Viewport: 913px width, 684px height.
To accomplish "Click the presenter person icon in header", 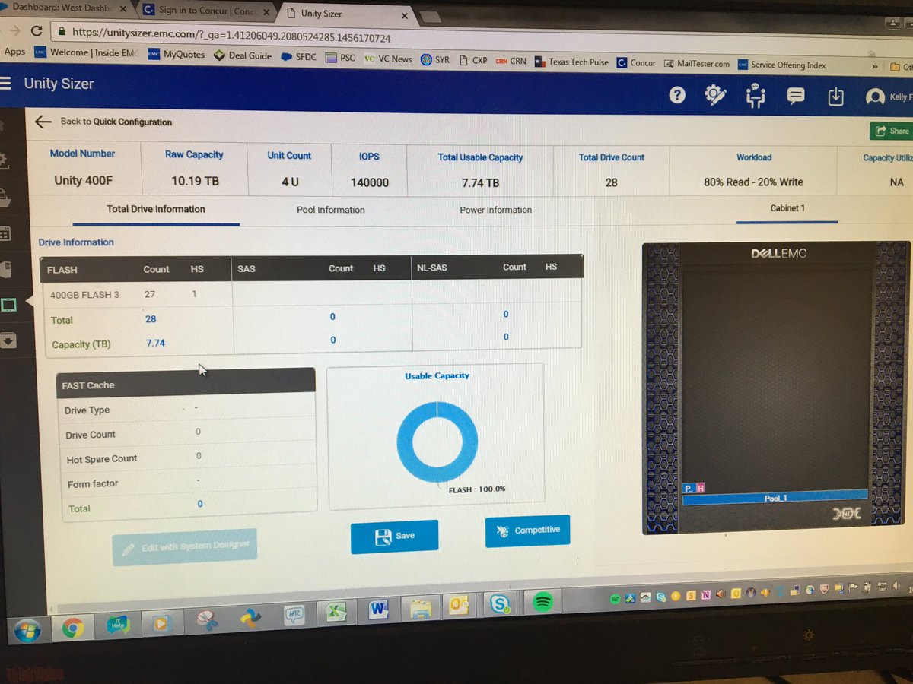I will tap(755, 96).
